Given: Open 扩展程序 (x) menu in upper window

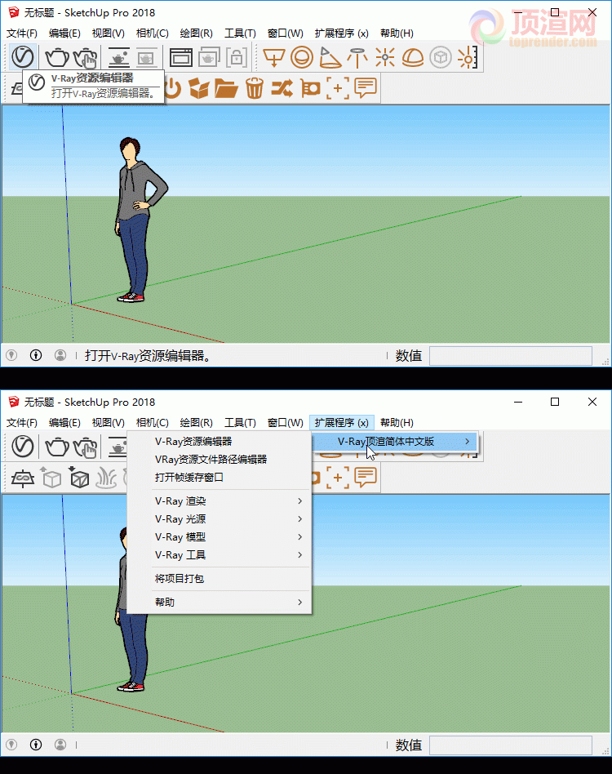Looking at the screenshot, I should click(x=341, y=33).
